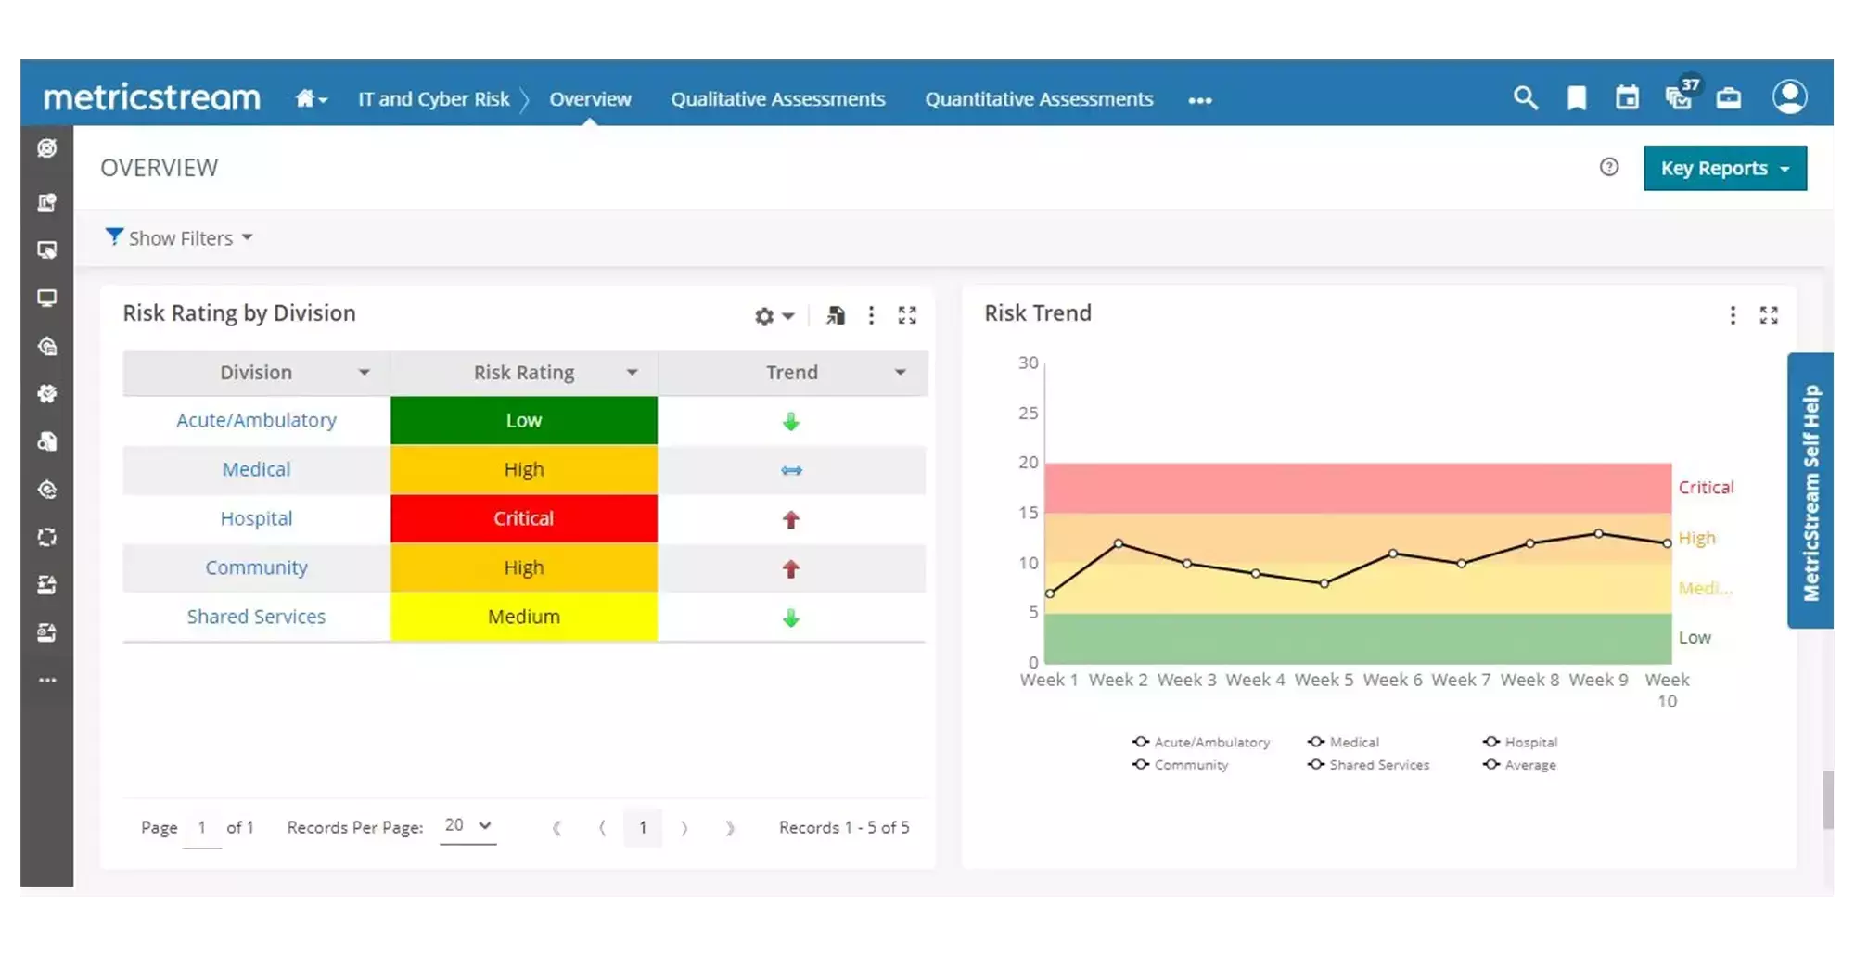The height and width of the screenshot is (956, 1855).
Task: Click the green Low rating cell
Action: (524, 420)
